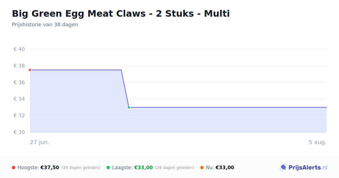339x178 pixels.
Task: Click the € 30 axis label
Action: coord(19,132)
